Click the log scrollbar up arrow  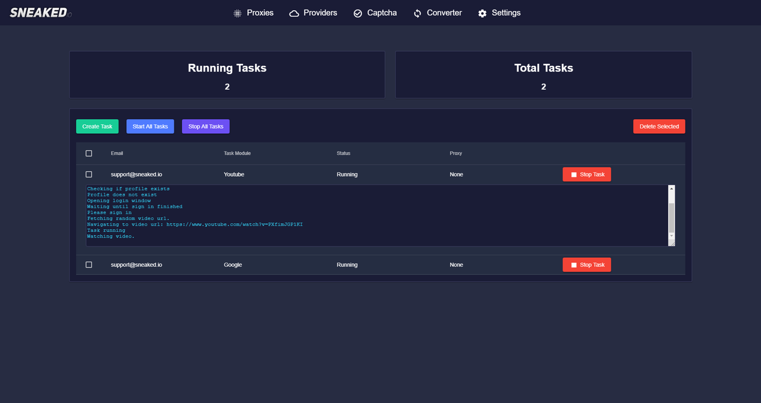point(672,189)
